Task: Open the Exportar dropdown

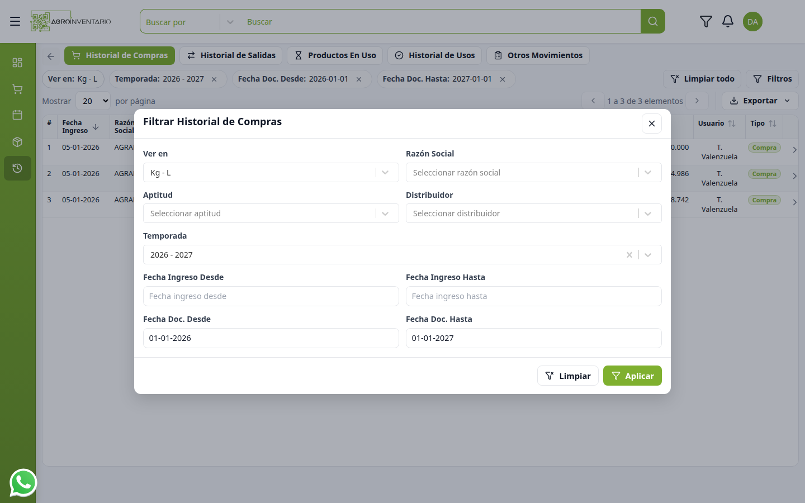Action: (x=760, y=101)
